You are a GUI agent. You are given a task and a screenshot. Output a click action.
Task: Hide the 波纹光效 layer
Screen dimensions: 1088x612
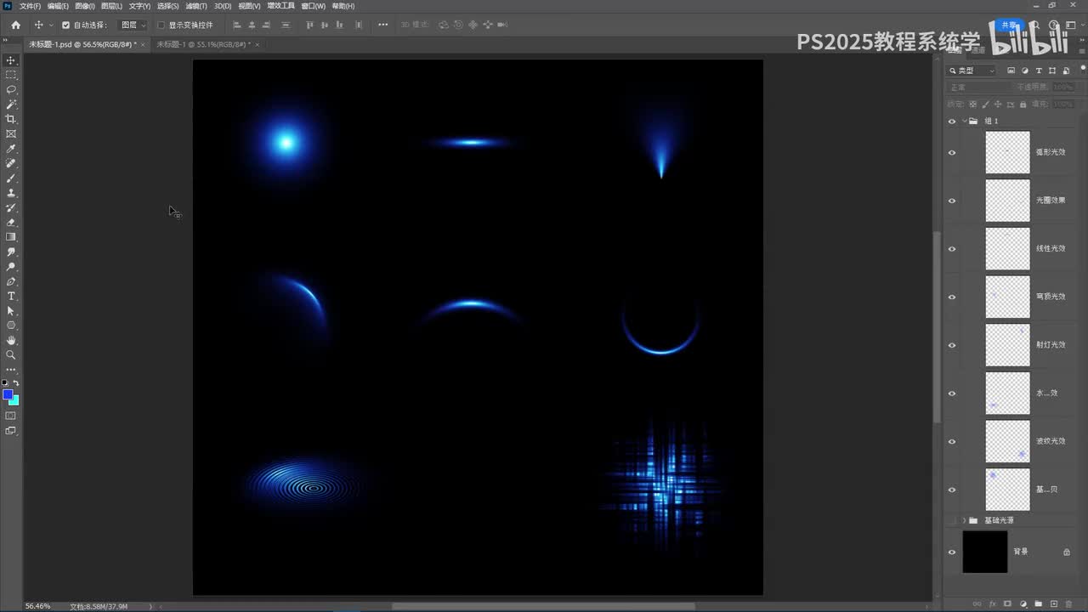point(952,441)
